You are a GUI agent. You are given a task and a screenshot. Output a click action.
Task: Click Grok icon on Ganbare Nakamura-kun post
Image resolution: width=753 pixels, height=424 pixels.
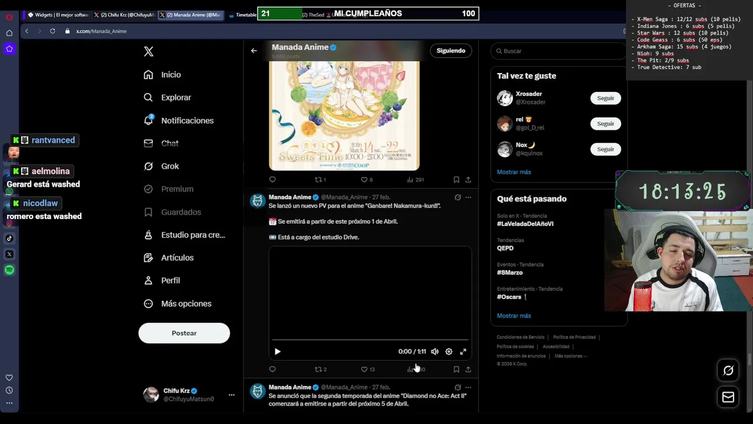[x=457, y=197]
